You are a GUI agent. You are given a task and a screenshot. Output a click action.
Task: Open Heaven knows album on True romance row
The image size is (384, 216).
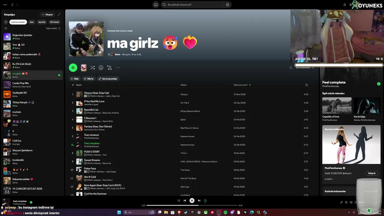pos(187,136)
